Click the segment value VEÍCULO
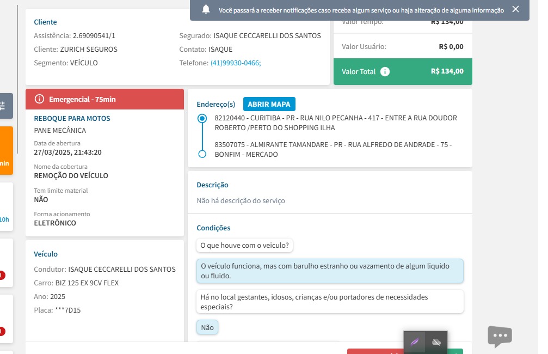548x354 pixels. pyautogui.click(x=84, y=63)
